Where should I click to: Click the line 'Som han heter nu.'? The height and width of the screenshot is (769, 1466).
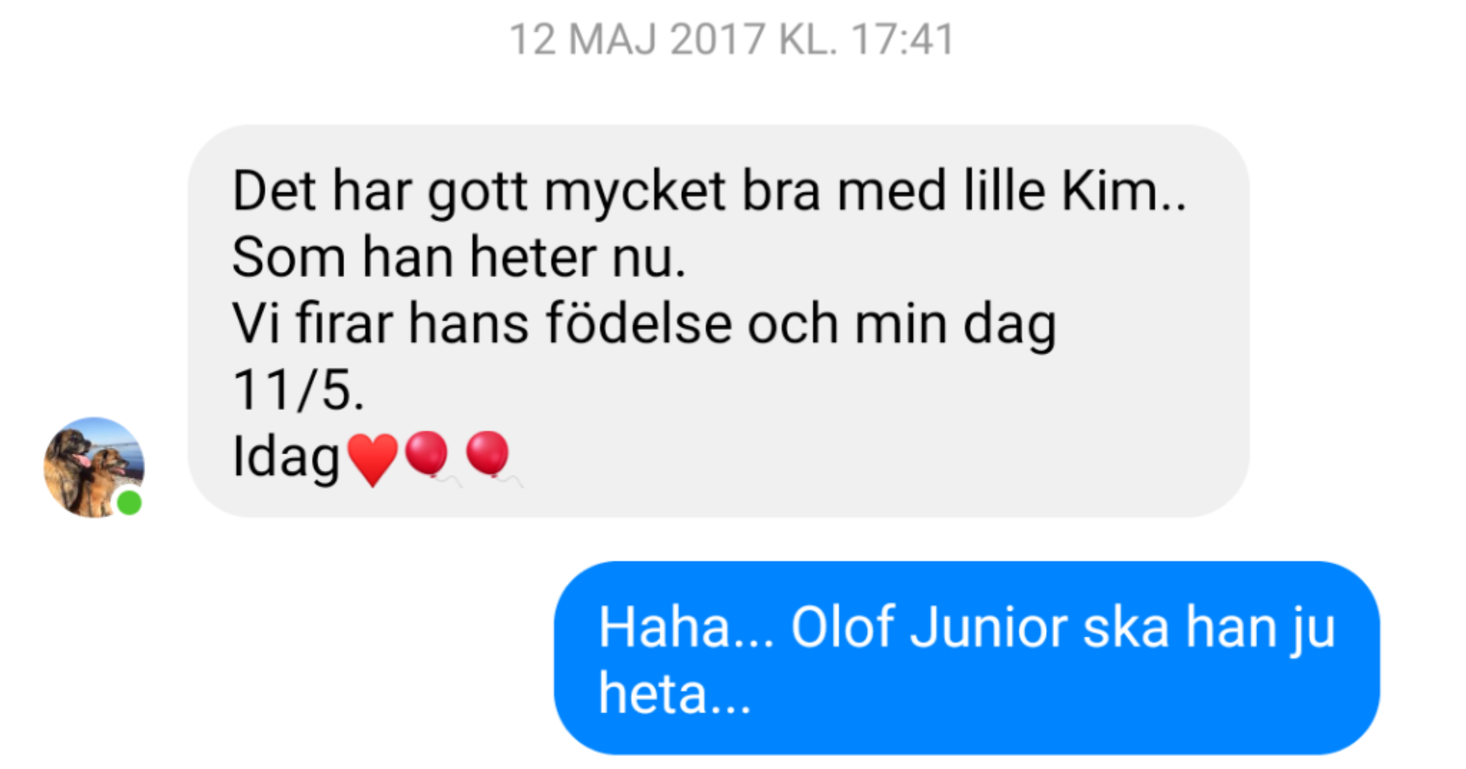tap(459, 258)
